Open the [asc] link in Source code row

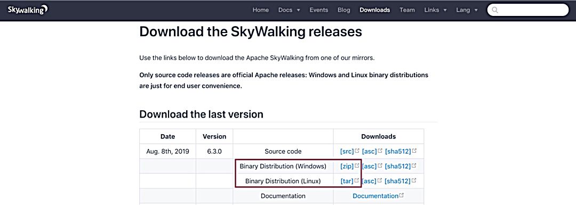point(369,151)
